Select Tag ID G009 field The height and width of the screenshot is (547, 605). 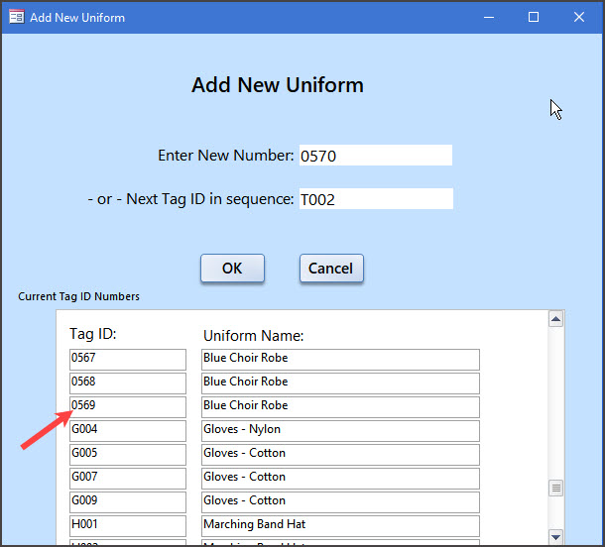128,501
